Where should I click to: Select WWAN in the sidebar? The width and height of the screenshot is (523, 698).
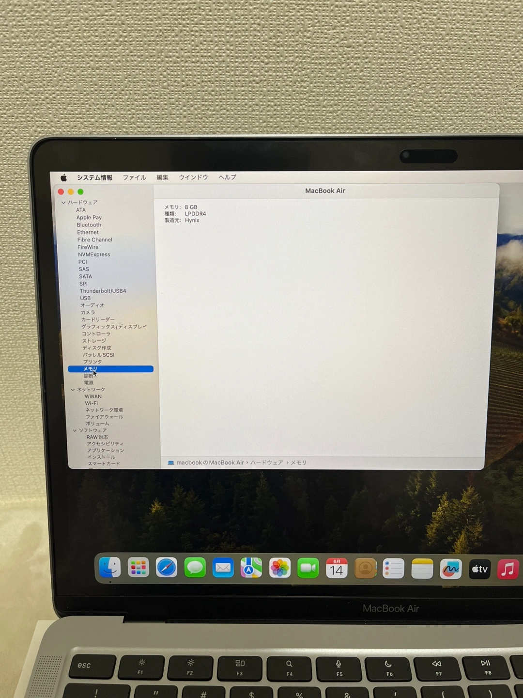(93, 397)
